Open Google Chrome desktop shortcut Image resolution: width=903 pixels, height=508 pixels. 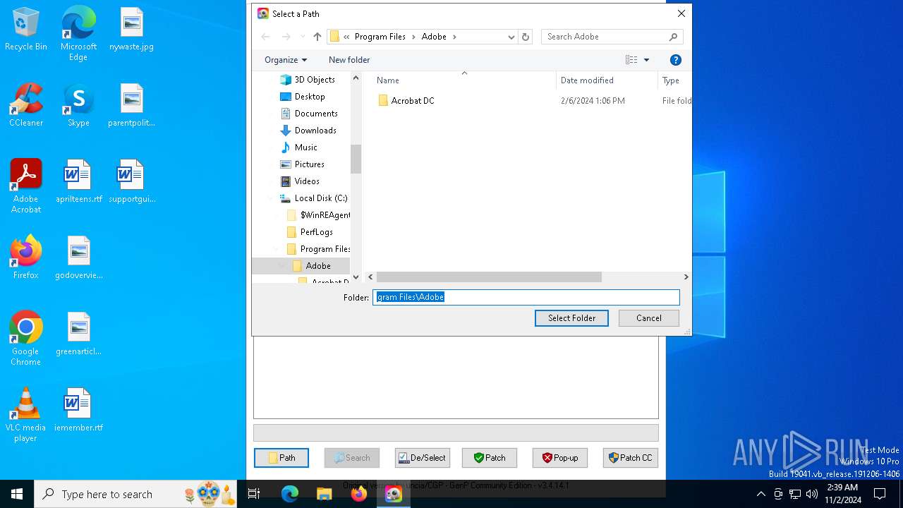point(26,338)
